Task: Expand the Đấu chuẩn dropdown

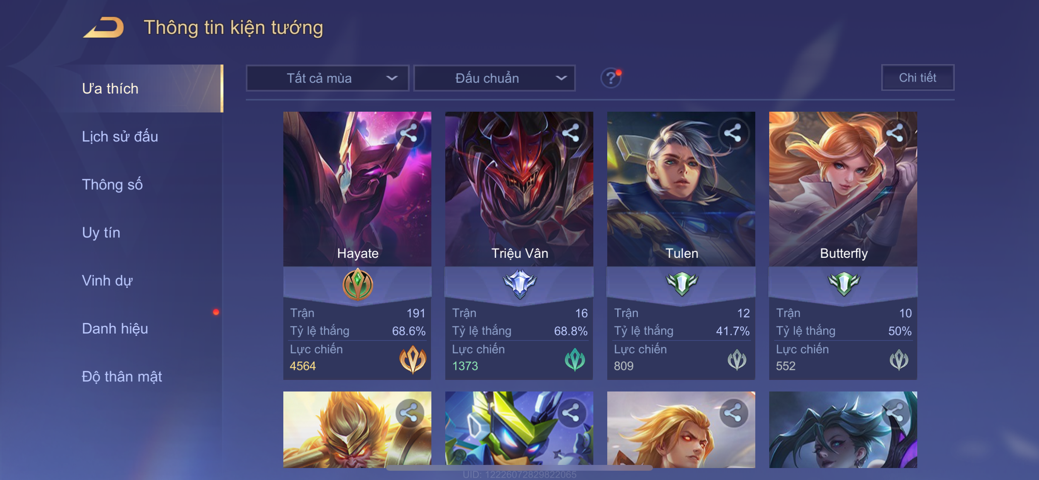Action: pos(494,78)
